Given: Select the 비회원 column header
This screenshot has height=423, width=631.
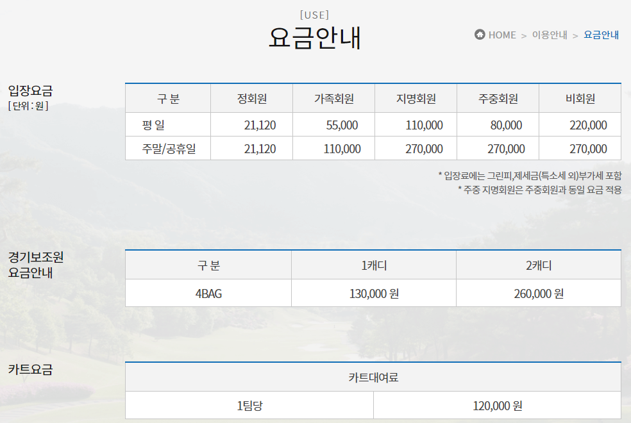Looking at the screenshot, I should pos(580,99).
